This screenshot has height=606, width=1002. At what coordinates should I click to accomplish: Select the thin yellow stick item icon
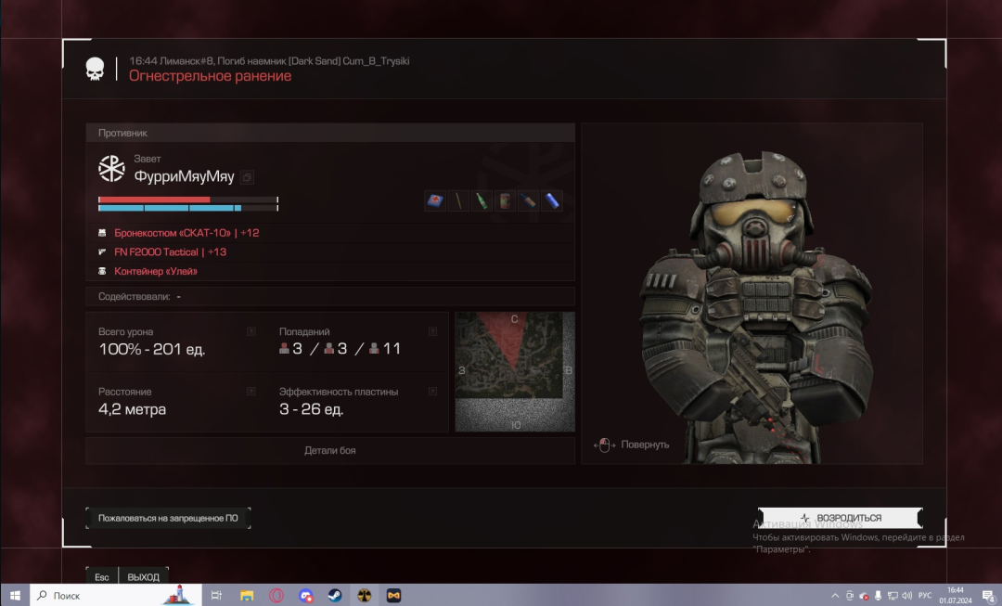tap(458, 200)
